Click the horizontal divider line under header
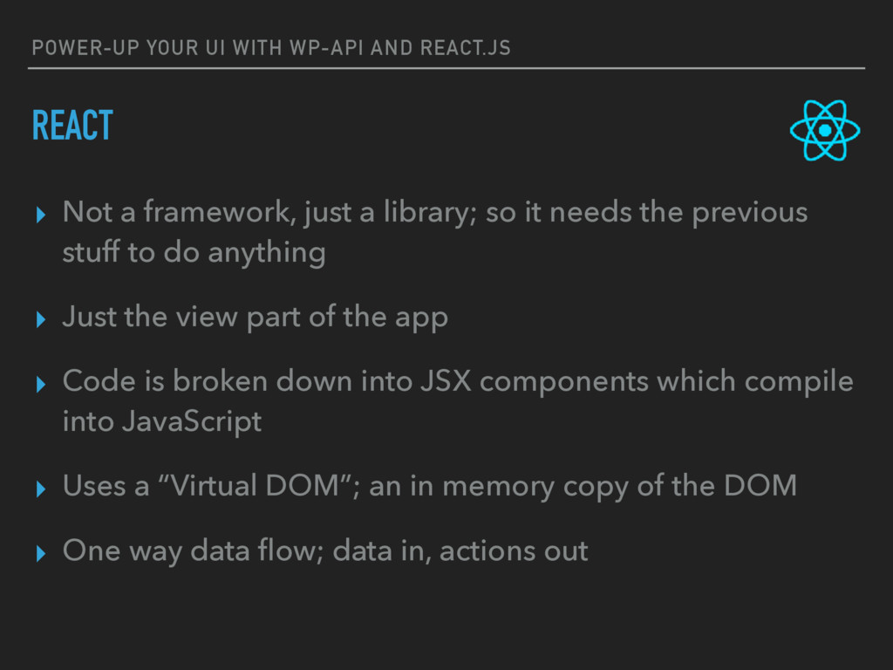The height and width of the screenshot is (670, 893). [446, 68]
